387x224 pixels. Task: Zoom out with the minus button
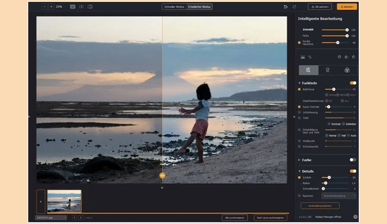coord(44,6)
